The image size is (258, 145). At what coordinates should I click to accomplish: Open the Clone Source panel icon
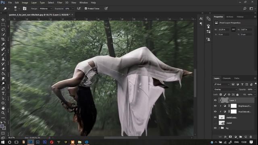208,39
